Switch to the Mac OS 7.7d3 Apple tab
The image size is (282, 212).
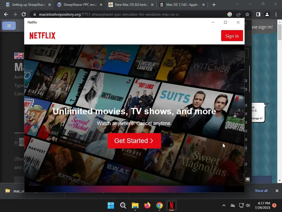tap(182, 5)
